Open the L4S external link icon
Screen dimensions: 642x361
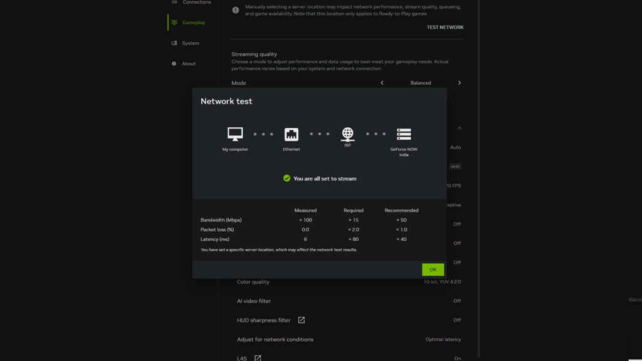(257, 358)
